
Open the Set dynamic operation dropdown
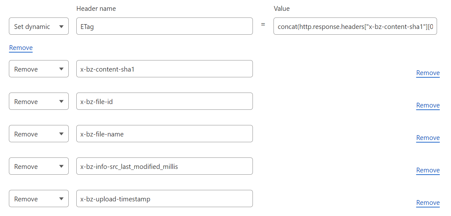pyautogui.click(x=38, y=26)
